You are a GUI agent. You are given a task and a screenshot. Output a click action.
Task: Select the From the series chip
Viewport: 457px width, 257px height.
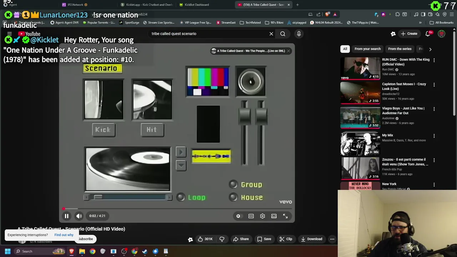tap(400, 49)
